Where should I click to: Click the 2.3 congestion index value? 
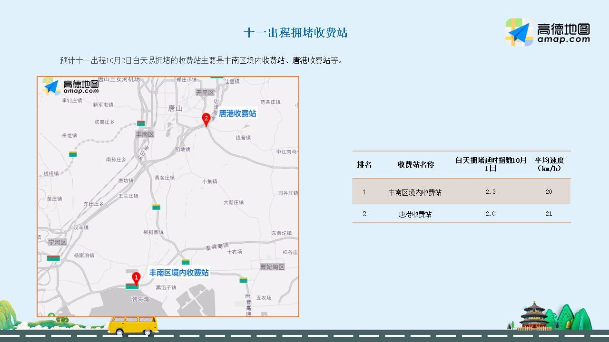(491, 192)
